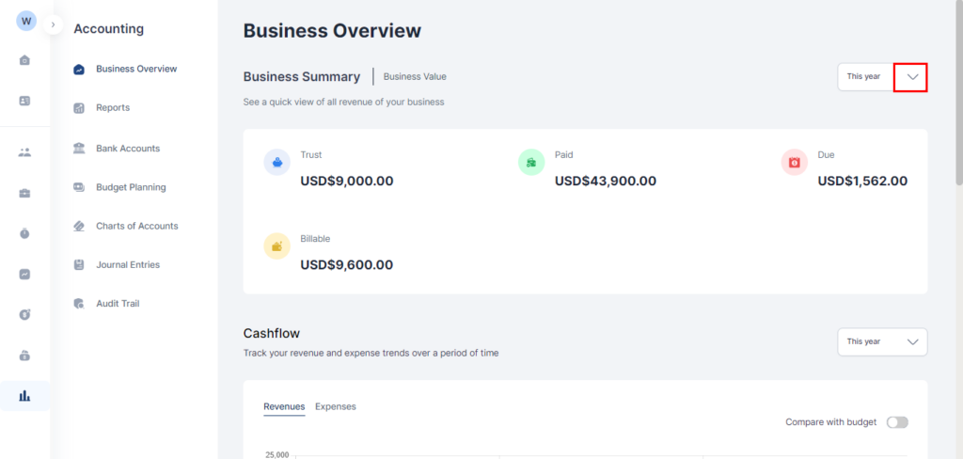963x459 pixels.
Task: Click the red Due calendar icon
Action: (795, 163)
